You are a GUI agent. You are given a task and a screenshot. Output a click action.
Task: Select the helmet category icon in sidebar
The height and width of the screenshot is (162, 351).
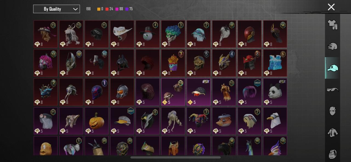coord(332,46)
